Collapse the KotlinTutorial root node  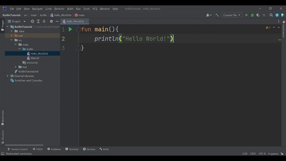pos(8,27)
